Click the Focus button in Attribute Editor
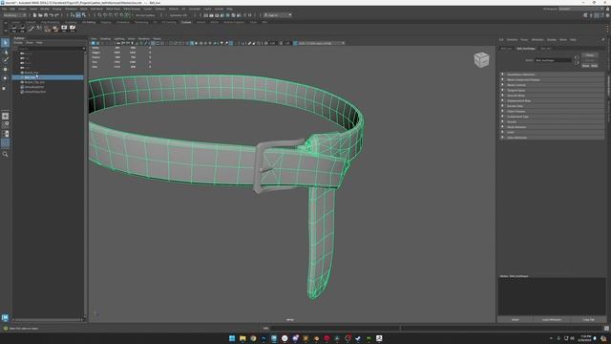611x344 pixels. pyautogui.click(x=590, y=55)
